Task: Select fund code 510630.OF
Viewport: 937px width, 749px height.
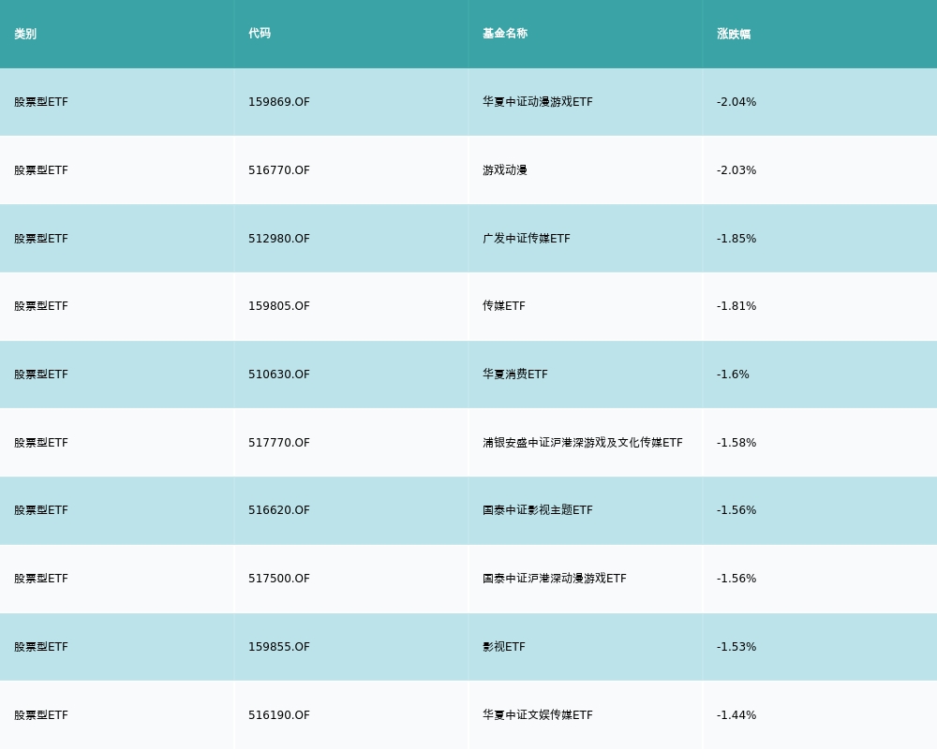Action: 279,374
